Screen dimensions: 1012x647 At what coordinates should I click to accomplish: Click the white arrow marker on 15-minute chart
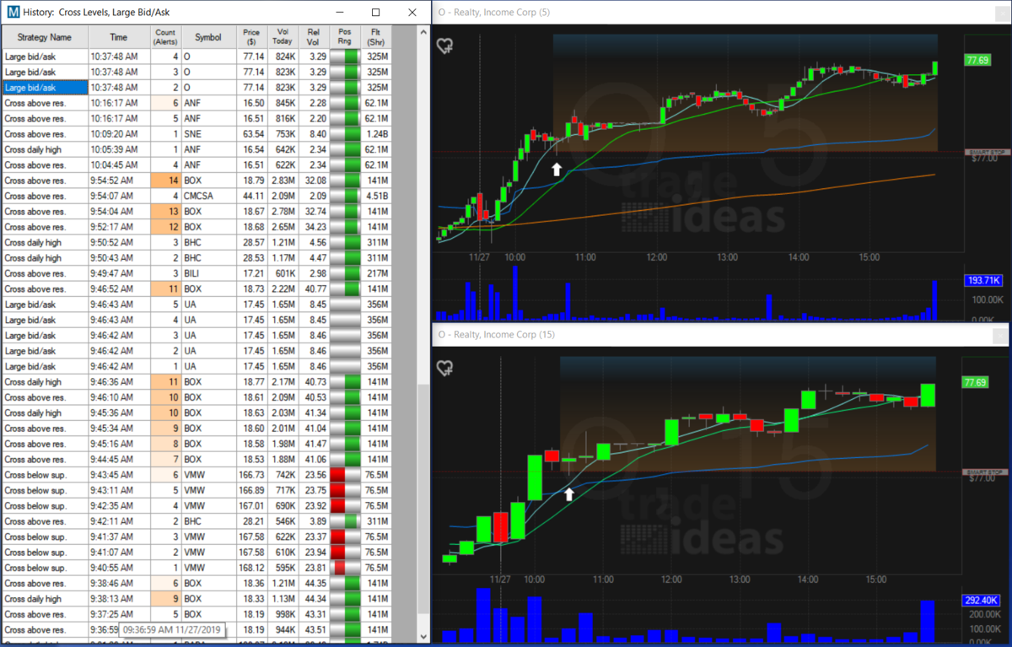point(569,494)
